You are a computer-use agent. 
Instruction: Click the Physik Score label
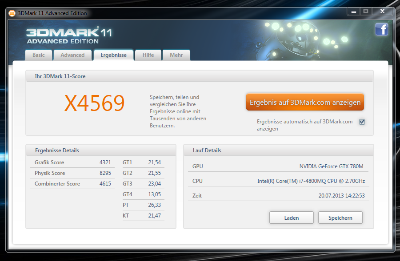click(x=50, y=173)
